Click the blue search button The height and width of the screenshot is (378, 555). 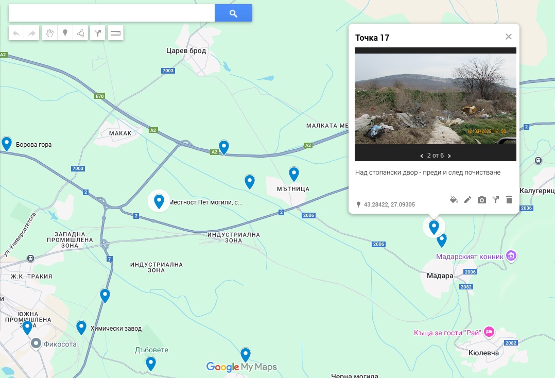(233, 13)
